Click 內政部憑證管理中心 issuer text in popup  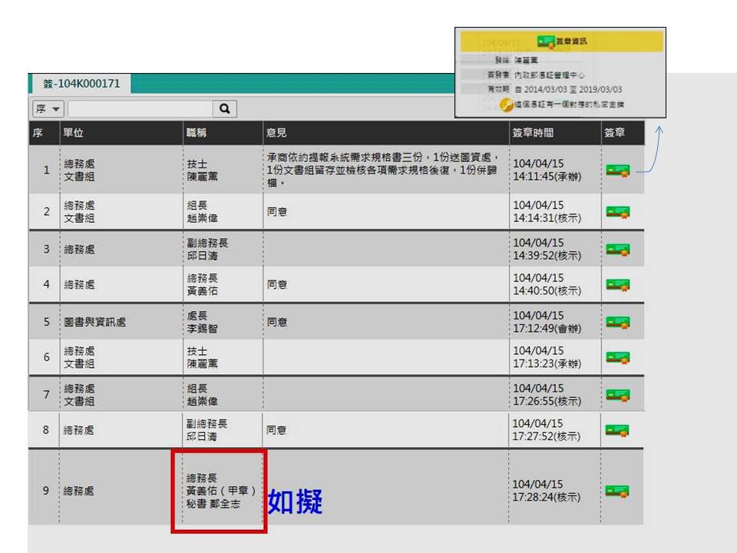[550, 75]
